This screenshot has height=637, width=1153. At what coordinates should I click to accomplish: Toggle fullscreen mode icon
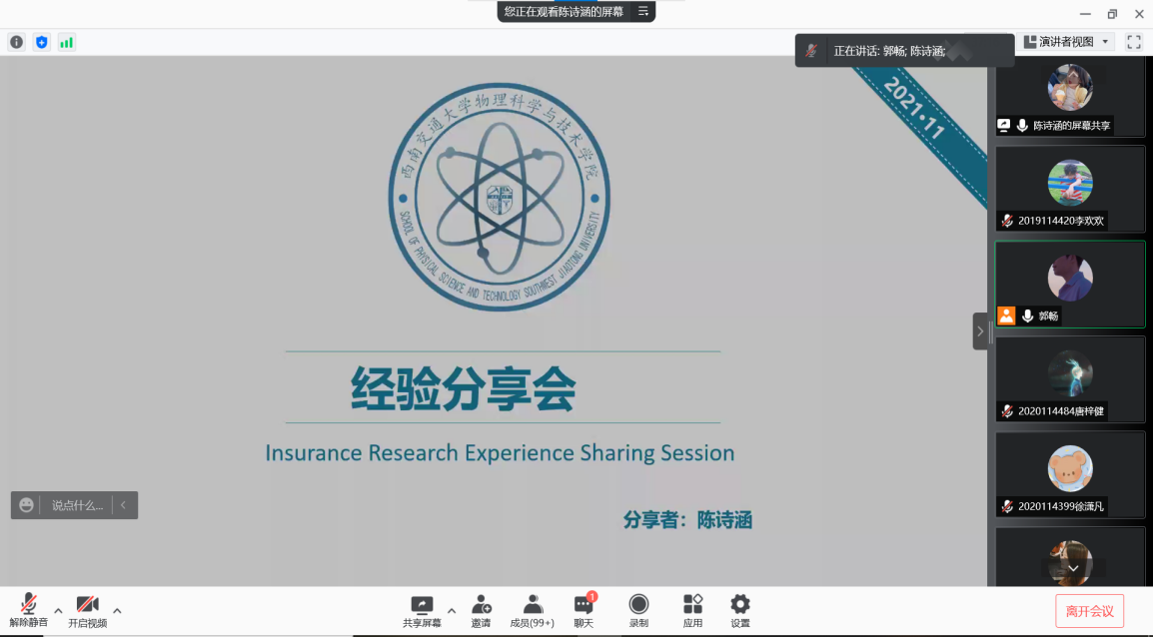pyautogui.click(x=1134, y=42)
